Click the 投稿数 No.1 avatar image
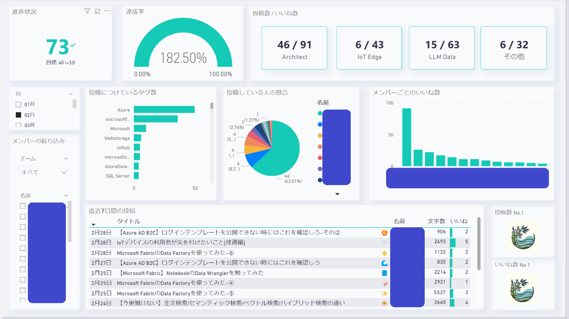Viewport: 569px width, 319px height. (x=522, y=236)
